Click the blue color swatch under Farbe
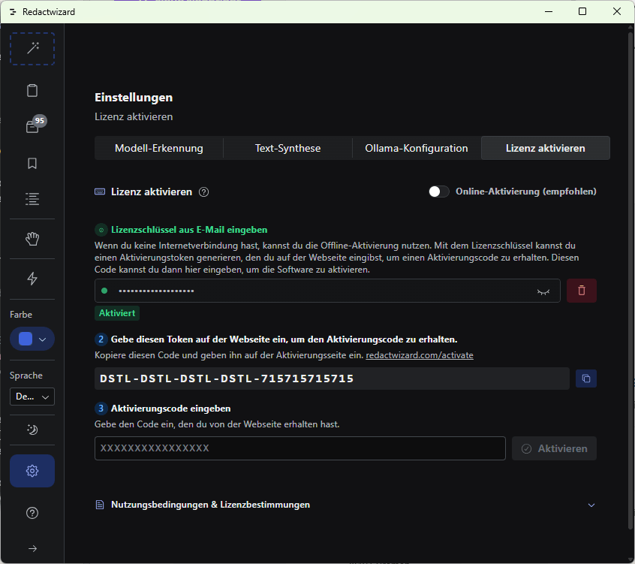635x564 pixels. (26, 339)
